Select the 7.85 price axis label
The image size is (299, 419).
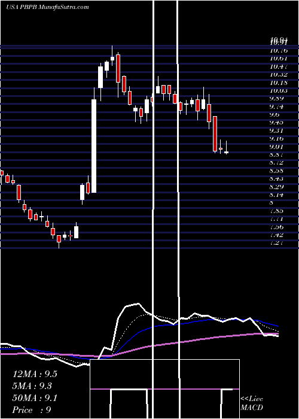[277, 211]
